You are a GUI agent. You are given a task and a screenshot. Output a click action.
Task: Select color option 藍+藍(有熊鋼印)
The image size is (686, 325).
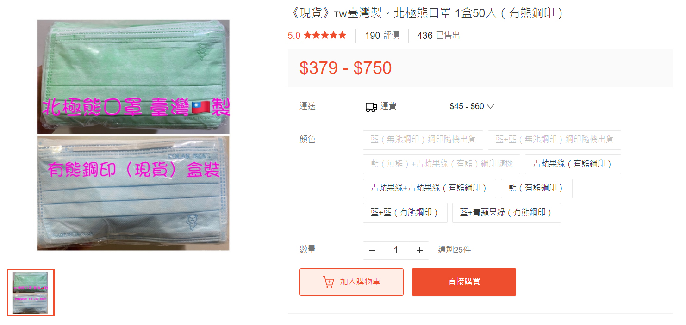tap(405, 213)
